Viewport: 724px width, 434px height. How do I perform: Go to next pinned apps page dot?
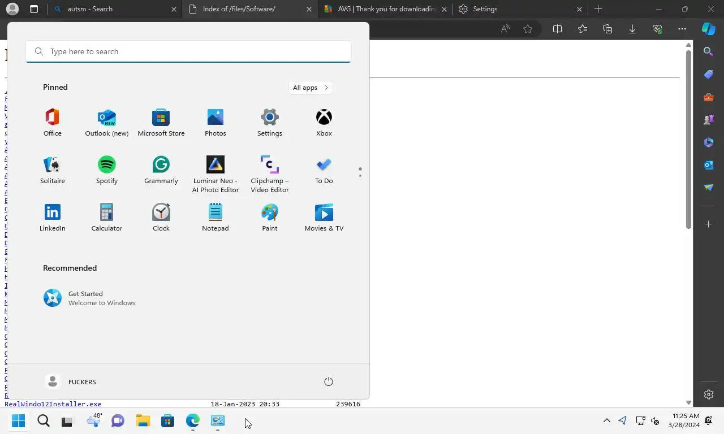pyautogui.click(x=360, y=176)
